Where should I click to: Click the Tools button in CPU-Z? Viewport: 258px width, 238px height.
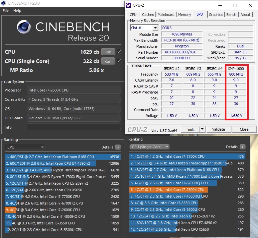(190, 129)
